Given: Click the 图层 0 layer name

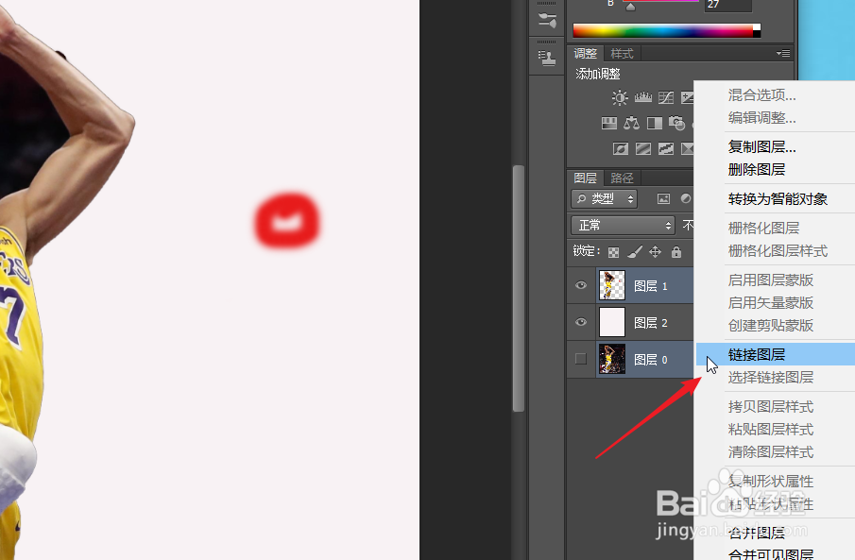Looking at the screenshot, I should click(x=651, y=360).
